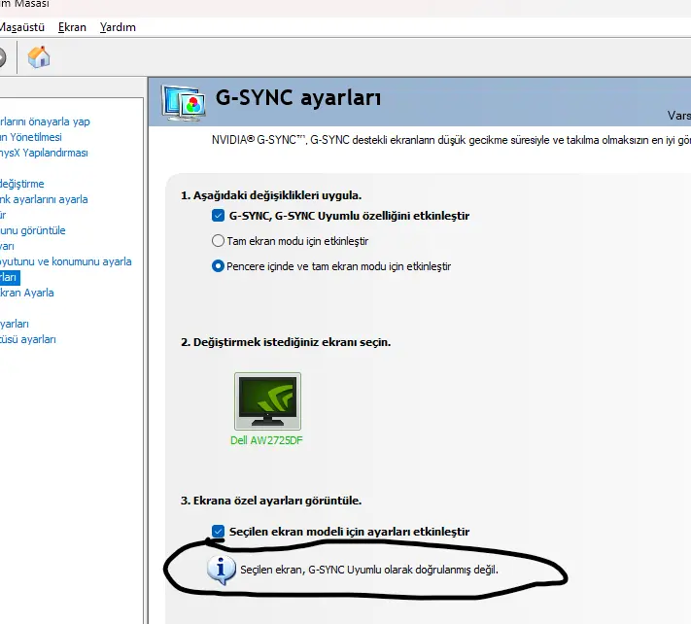
Task: Open the Yönetilmesi sidebar link
Action: (31, 137)
